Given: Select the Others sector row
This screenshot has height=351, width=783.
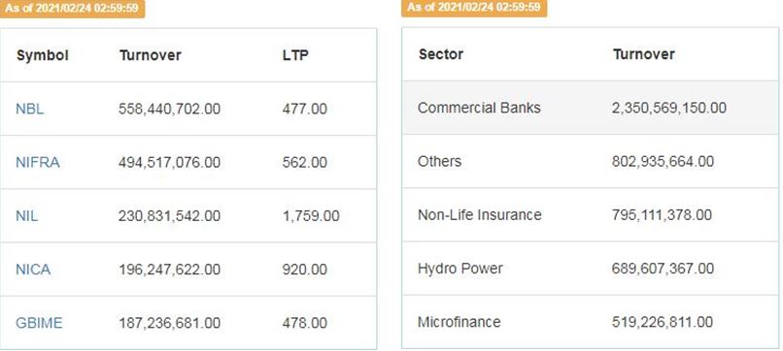Looking at the screenshot, I should click(591, 161).
